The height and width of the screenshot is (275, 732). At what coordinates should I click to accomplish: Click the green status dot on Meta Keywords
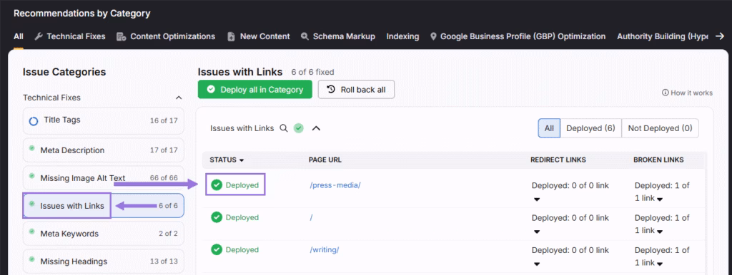tap(31, 232)
